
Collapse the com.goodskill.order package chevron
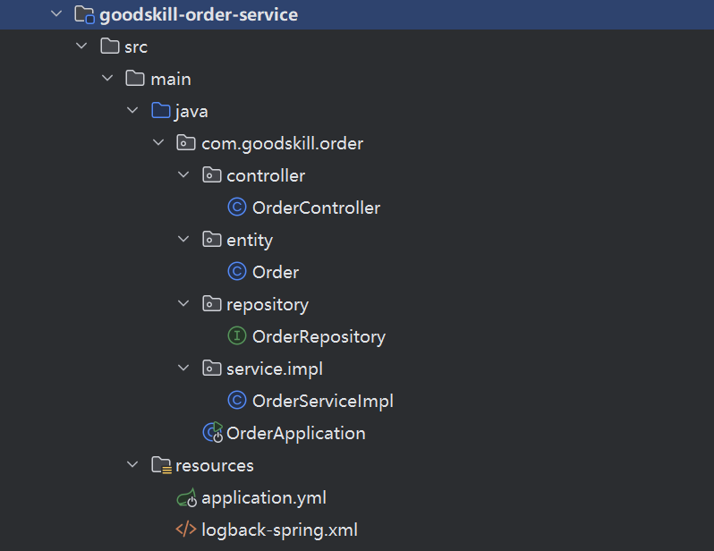pos(159,143)
